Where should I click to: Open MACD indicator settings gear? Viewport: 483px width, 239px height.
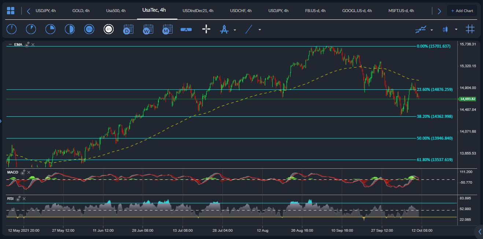click(x=23, y=172)
